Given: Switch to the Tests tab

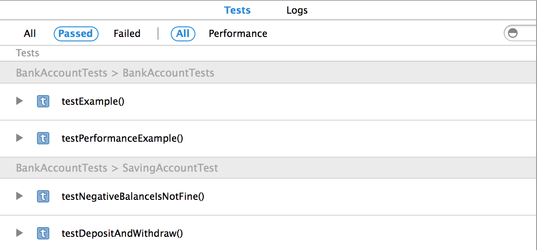Looking at the screenshot, I should click(x=237, y=10).
